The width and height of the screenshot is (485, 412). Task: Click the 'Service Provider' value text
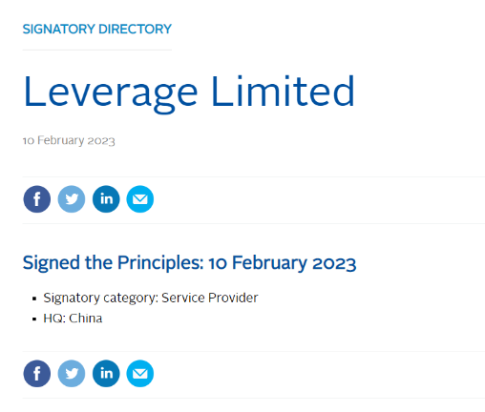click(x=210, y=298)
